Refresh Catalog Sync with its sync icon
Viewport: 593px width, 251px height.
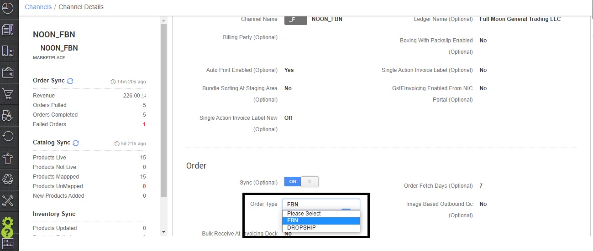[x=76, y=143]
